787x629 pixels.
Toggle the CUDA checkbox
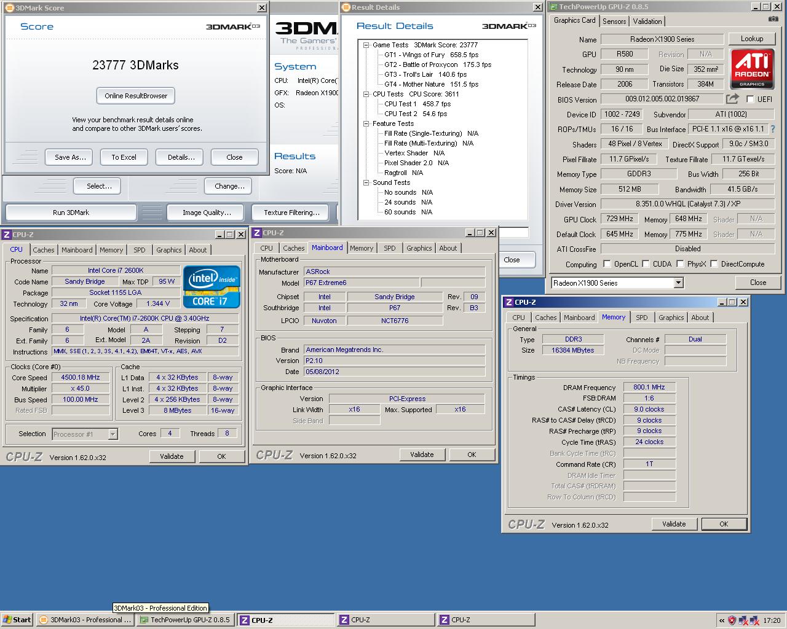[646, 264]
